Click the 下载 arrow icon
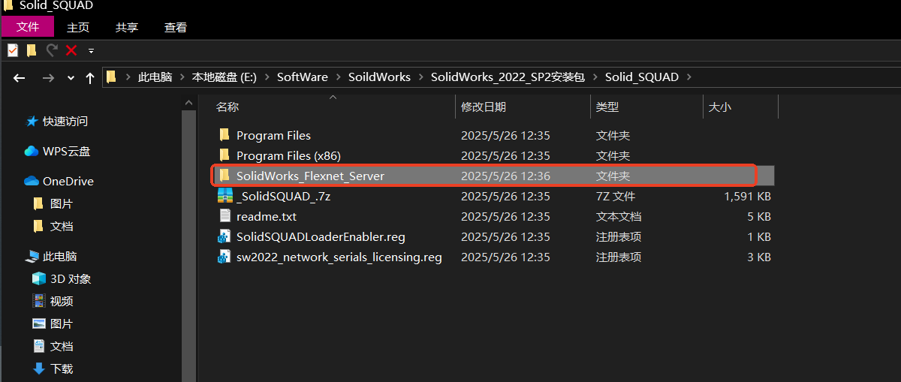 click(x=39, y=368)
